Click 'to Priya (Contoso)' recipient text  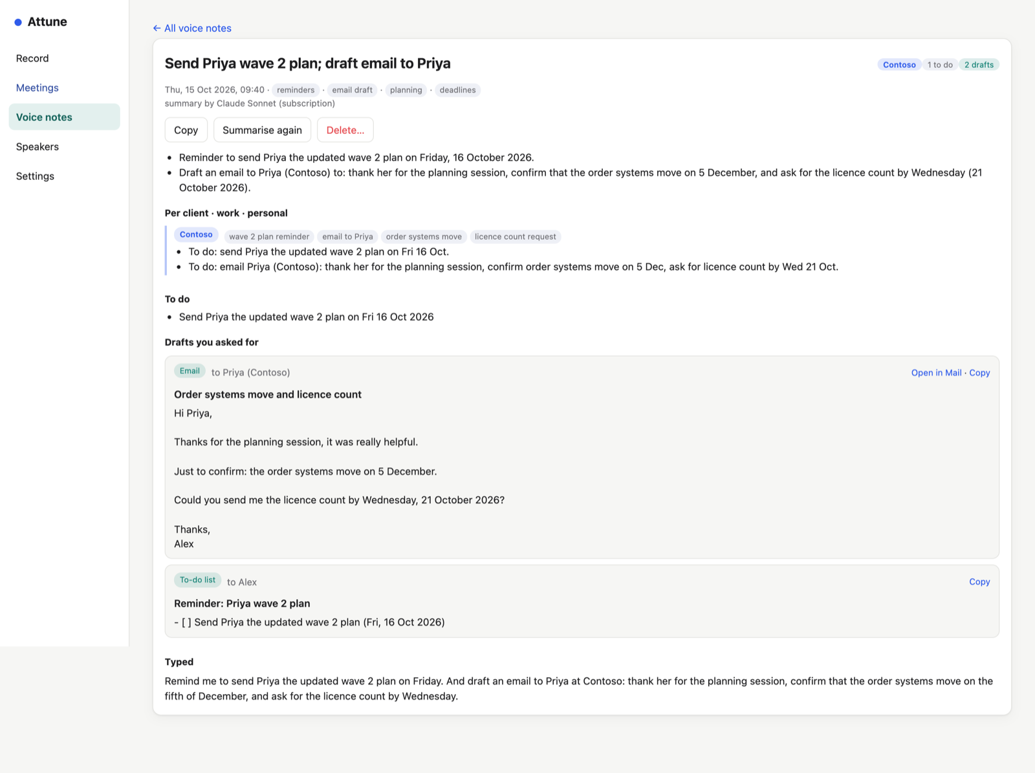tap(250, 373)
